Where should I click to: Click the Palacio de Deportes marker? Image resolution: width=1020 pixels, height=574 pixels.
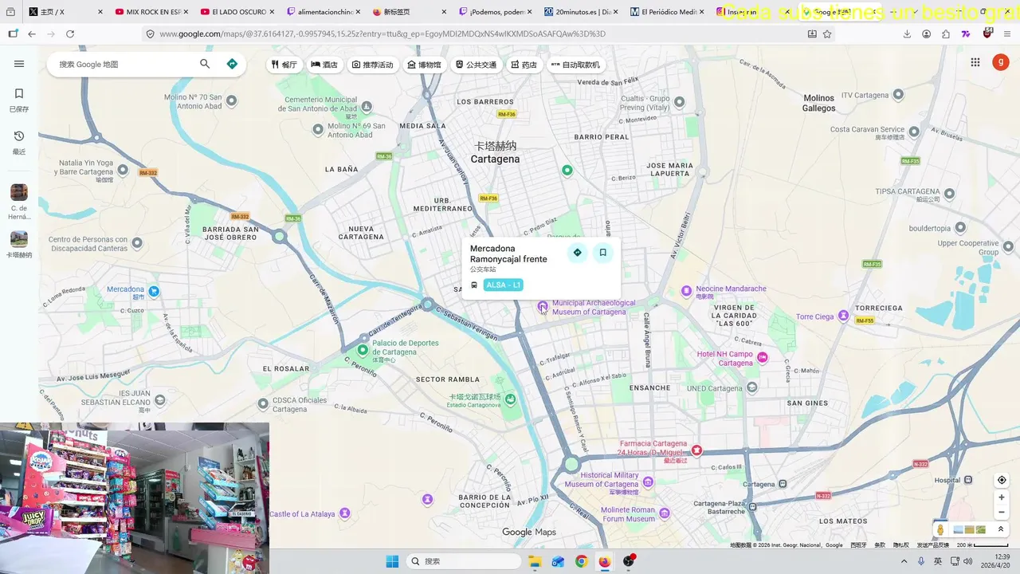pos(363,350)
